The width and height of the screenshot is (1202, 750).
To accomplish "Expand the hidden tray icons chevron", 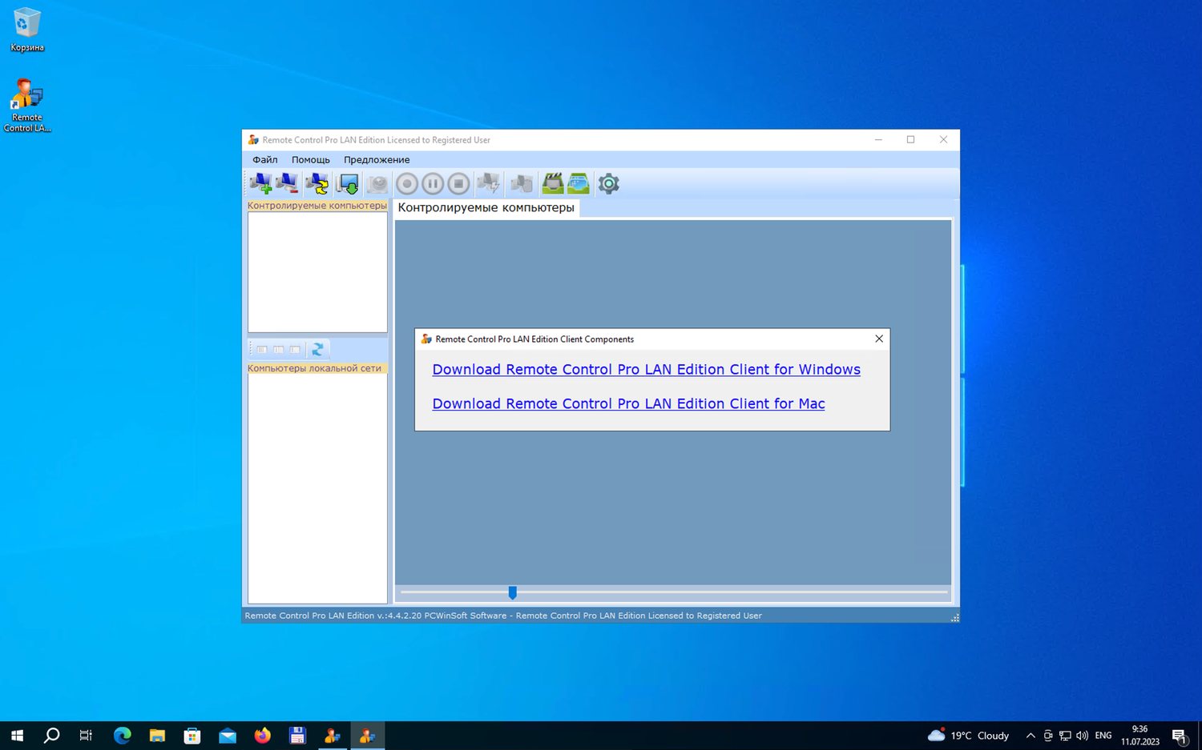I will (1031, 736).
